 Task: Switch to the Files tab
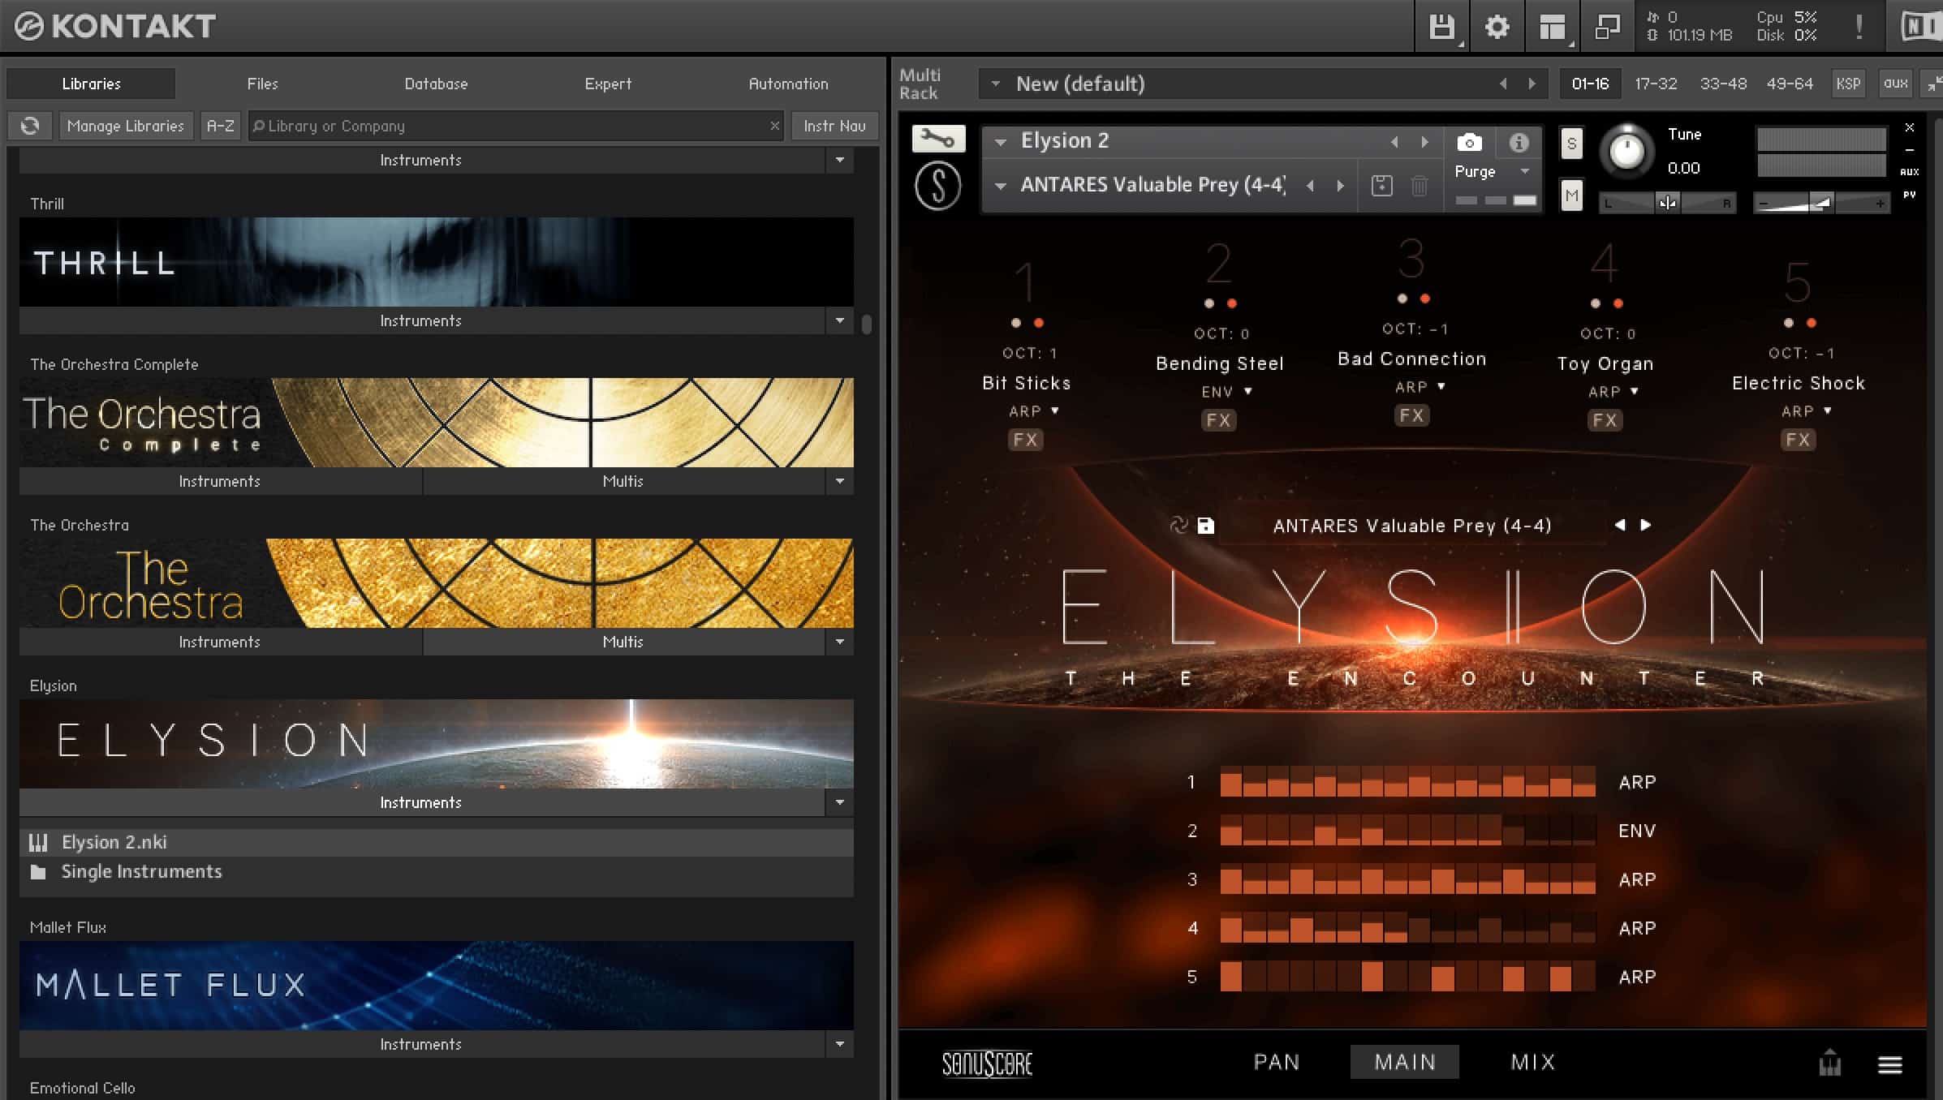(x=262, y=84)
